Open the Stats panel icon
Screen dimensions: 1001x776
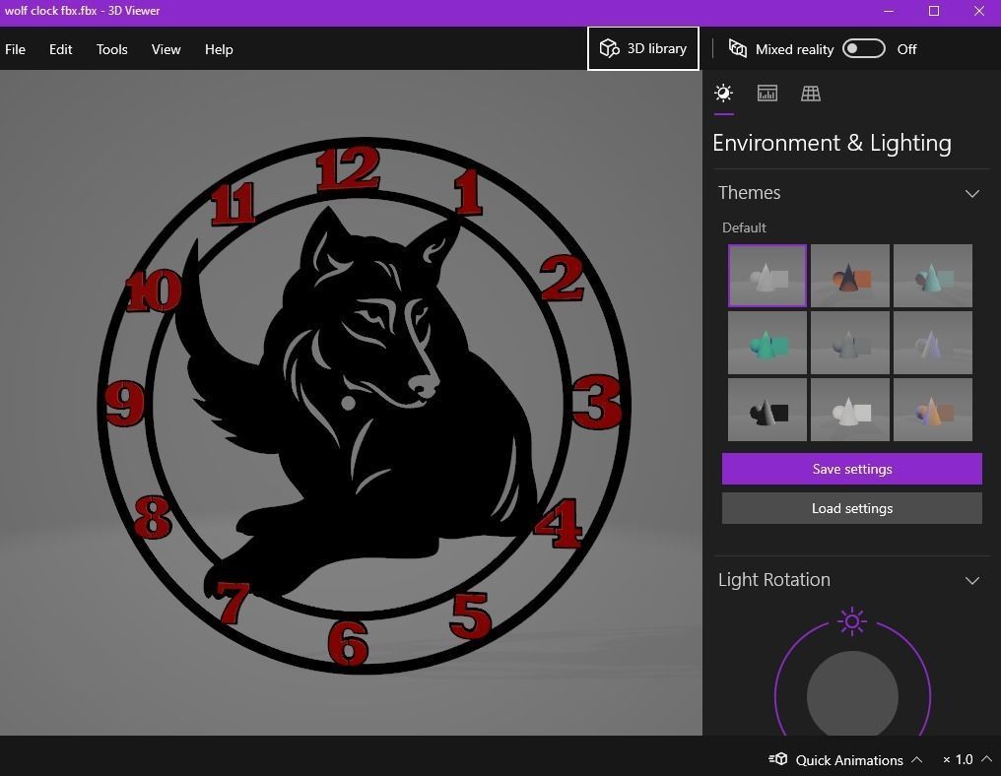pos(767,93)
